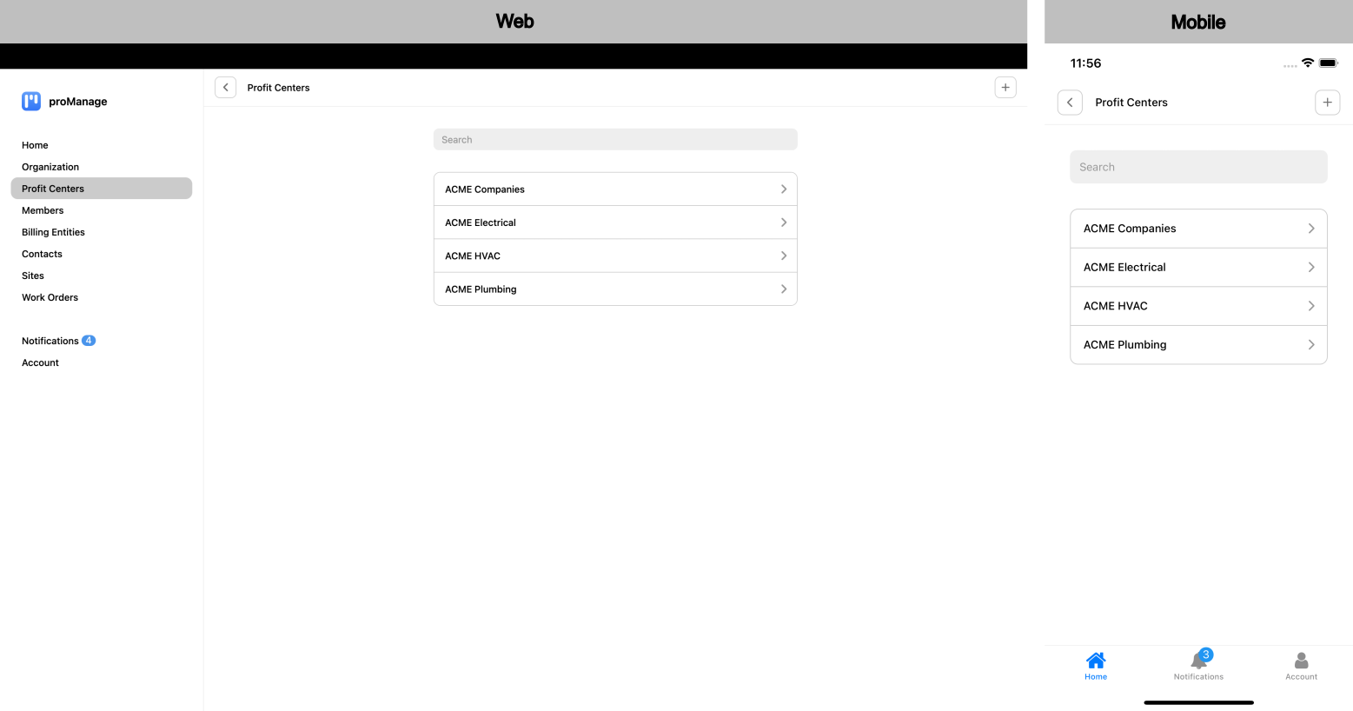The image size is (1353, 711).
Task: Tap the mobile plus add button
Action: (x=1327, y=103)
